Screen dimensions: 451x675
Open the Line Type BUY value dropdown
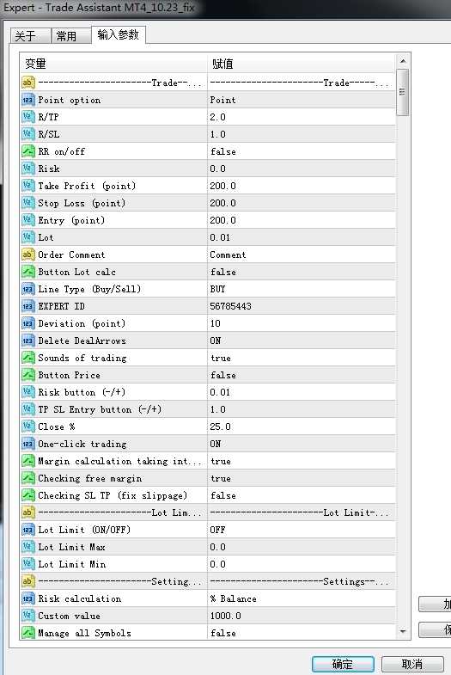pyautogui.click(x=301, y=289)
